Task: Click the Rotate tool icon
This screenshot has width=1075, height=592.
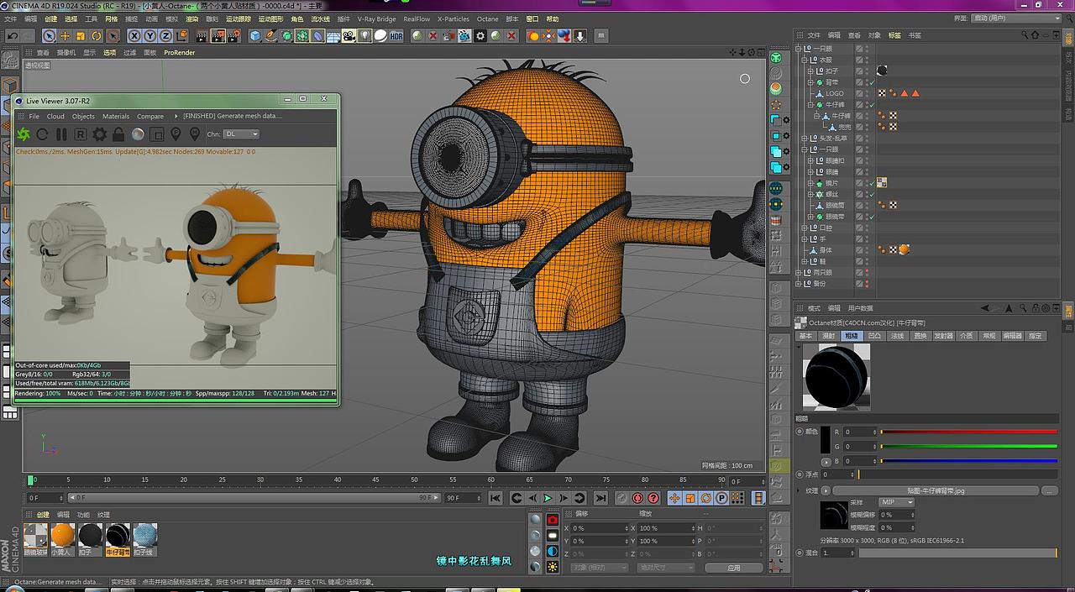Action: coord(97,36)
